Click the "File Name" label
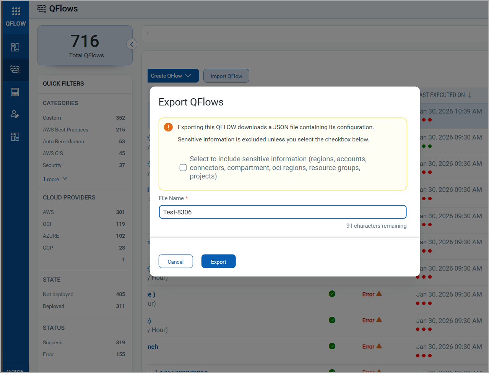Image resolution: width=489 pixels, height=373 pixels. coord(171,198)
